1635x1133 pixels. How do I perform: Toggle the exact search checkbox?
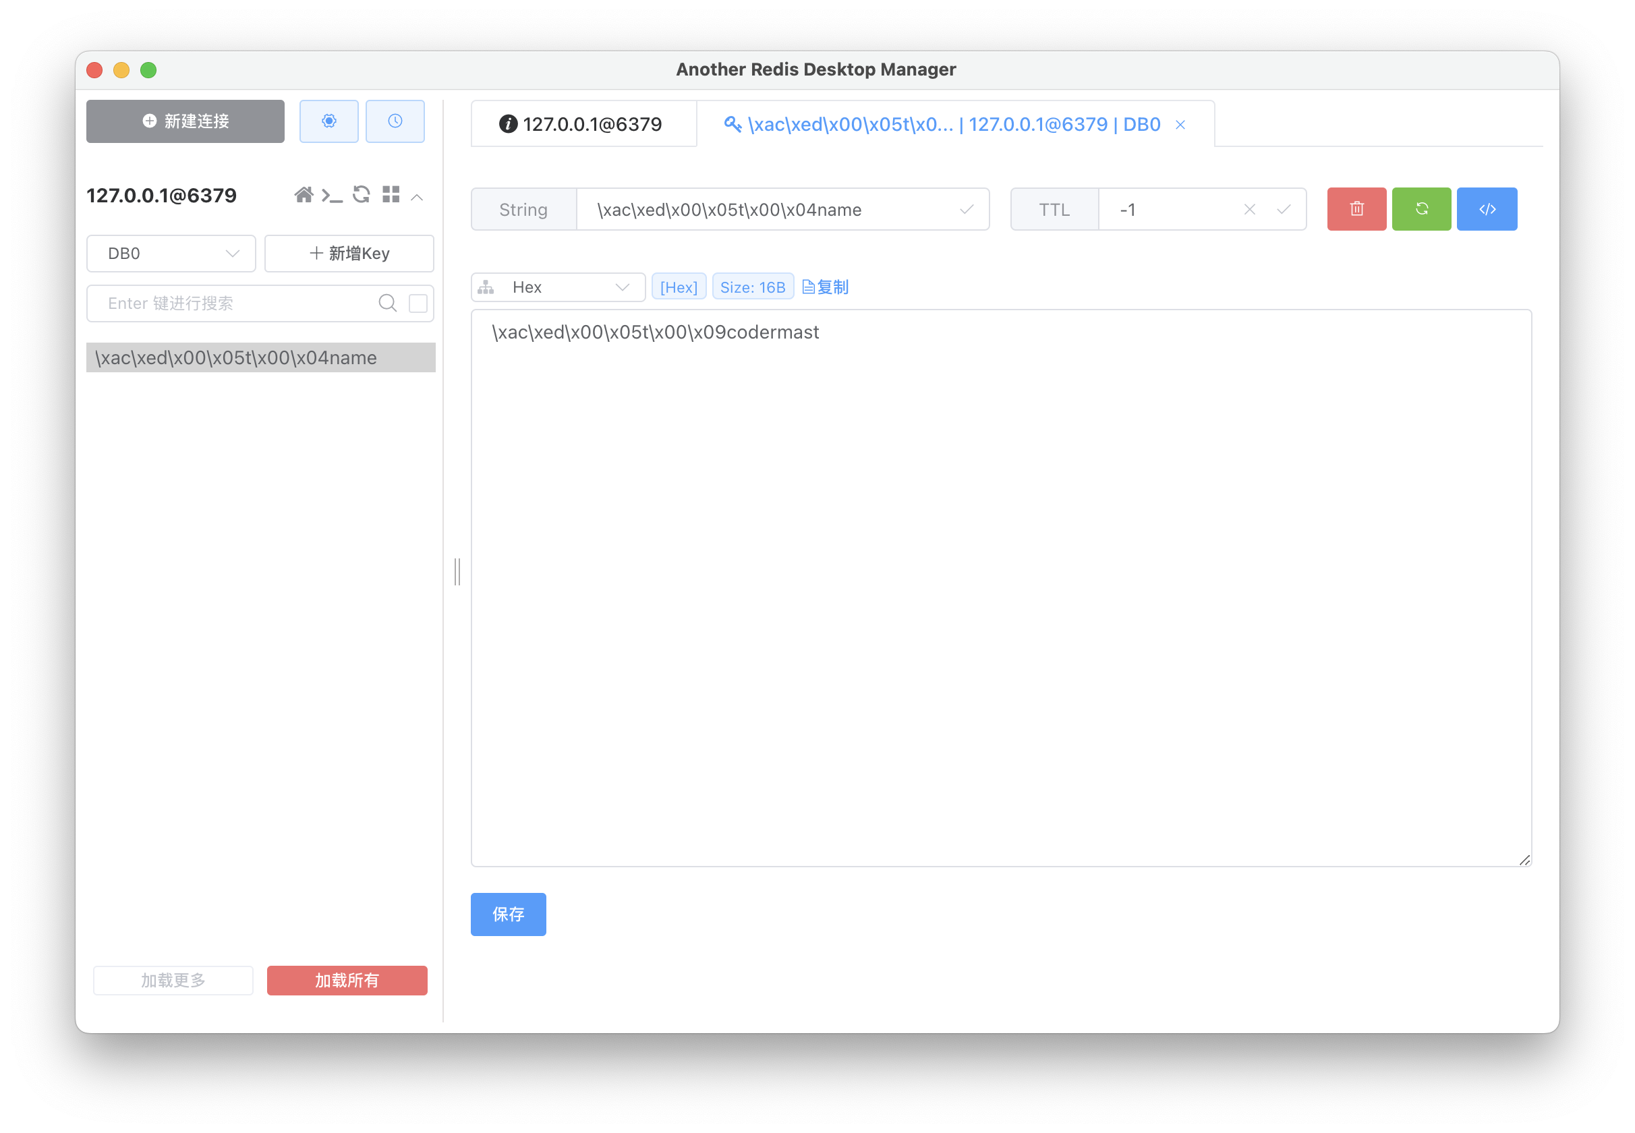(x=418, y=304)
